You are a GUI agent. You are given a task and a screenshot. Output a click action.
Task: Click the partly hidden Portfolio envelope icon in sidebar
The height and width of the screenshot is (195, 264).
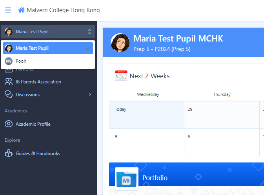point(9,70)
